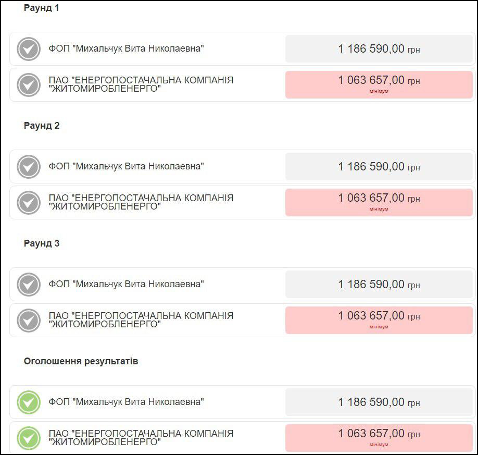Click ФОП Михальчук name under Оголошення результатів
Viewport: 478px width, 455px height.
coord(126,402)
